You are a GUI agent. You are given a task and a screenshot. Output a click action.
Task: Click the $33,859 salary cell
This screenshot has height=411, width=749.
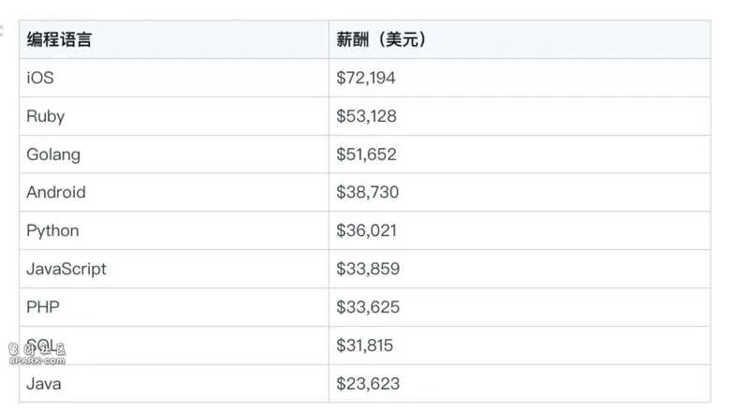368,269
